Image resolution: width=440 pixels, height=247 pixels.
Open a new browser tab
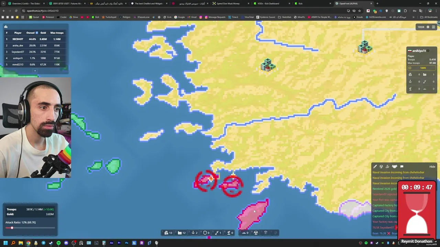[x=377, y=3]
